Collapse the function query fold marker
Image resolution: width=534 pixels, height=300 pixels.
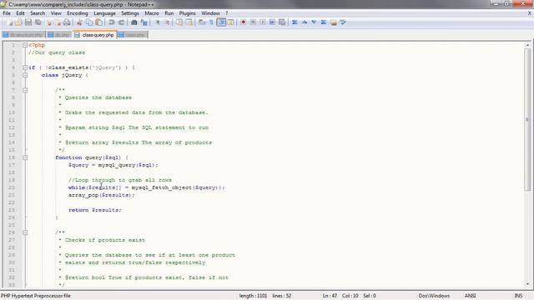tap(25, 157)
